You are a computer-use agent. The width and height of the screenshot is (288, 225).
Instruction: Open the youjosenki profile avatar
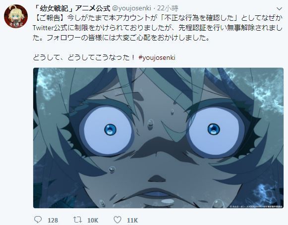[x=16, y=16]
